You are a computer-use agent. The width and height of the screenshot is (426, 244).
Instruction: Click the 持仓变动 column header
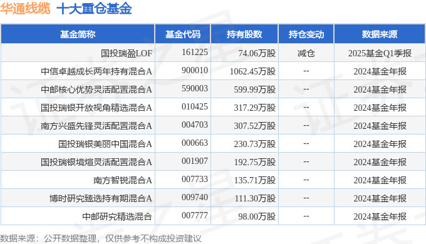(306, 34)
